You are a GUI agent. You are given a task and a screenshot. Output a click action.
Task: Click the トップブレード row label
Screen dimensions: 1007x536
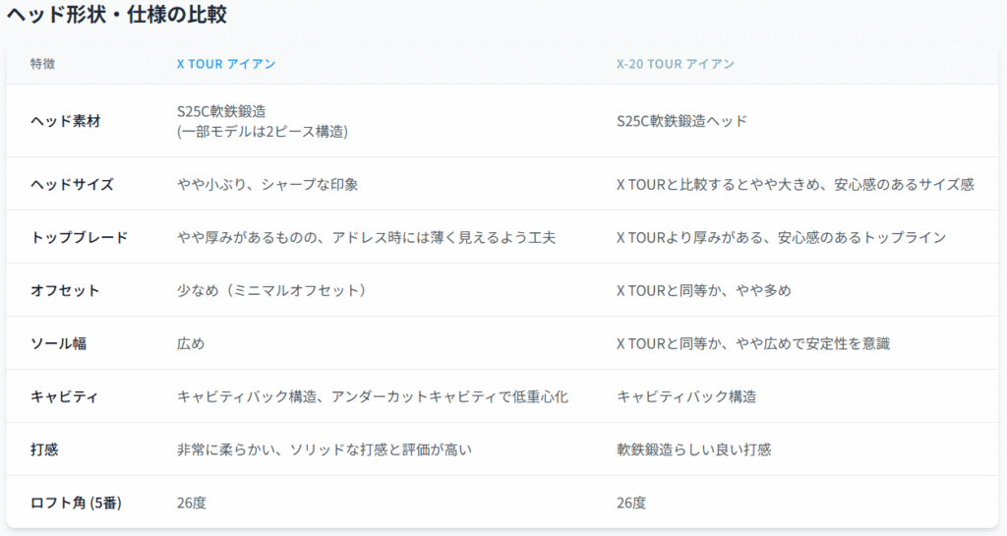coord(79,237)
